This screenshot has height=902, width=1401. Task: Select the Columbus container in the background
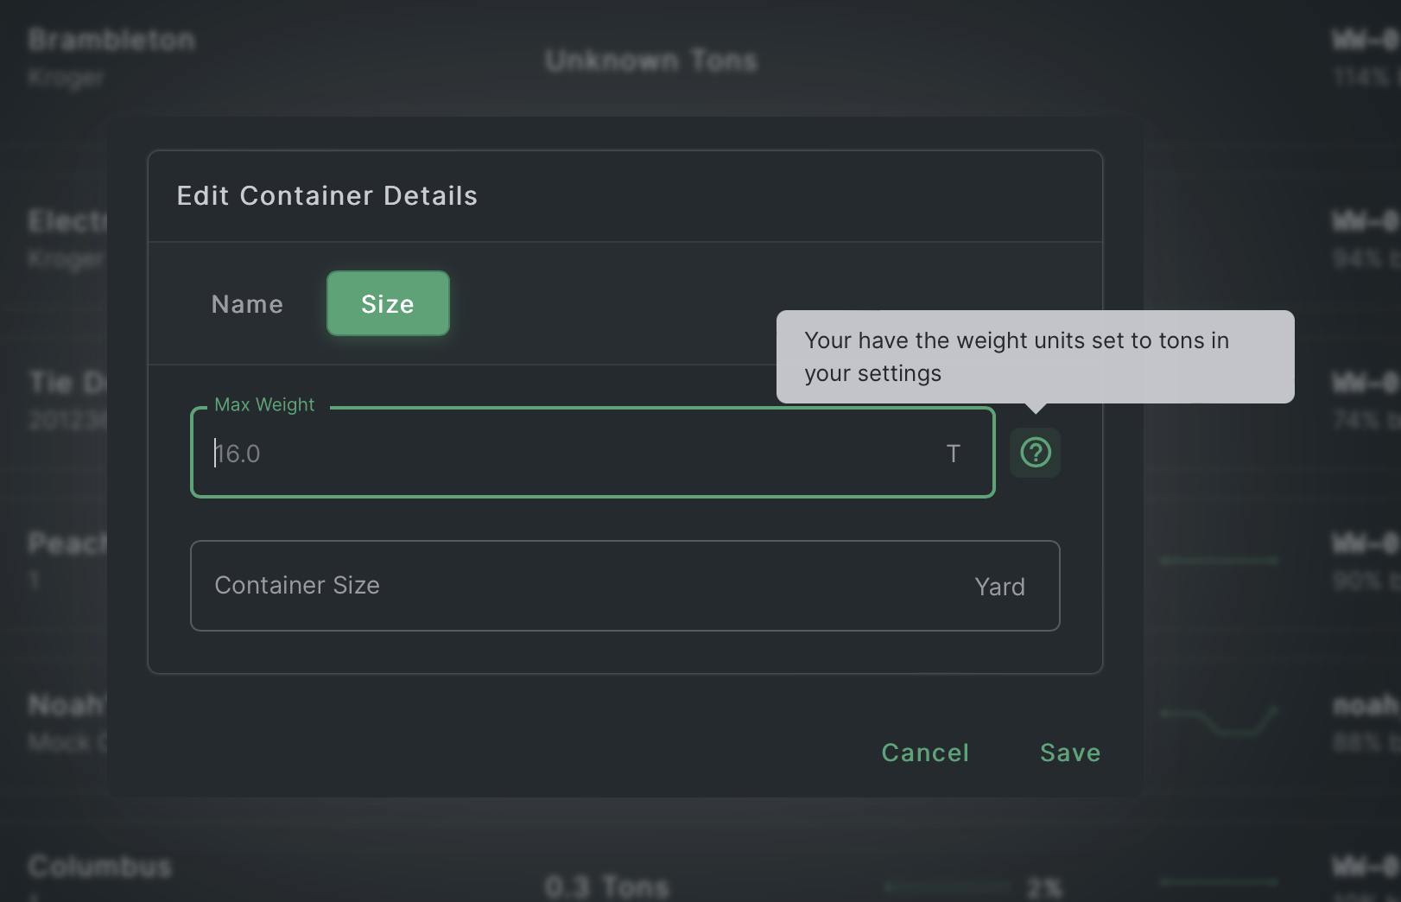[99, 867]
